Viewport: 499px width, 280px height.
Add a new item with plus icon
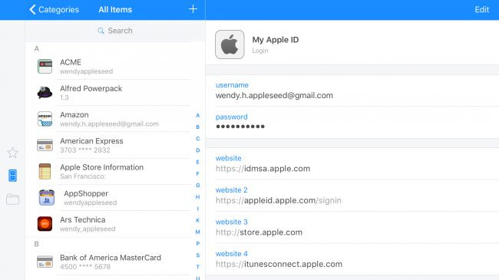(x=193, y=9)
